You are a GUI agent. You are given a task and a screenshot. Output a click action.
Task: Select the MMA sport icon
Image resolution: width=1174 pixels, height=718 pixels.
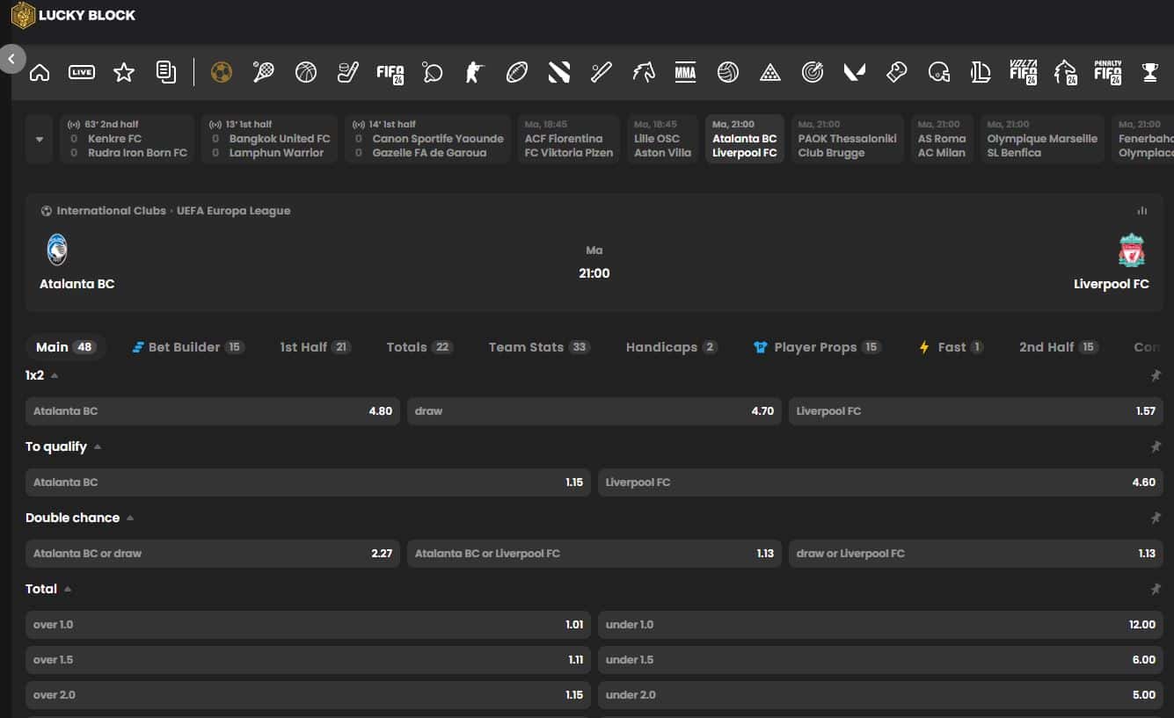pos(686,72)
